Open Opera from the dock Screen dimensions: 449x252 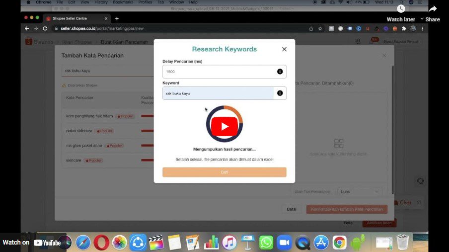point(101,243)
